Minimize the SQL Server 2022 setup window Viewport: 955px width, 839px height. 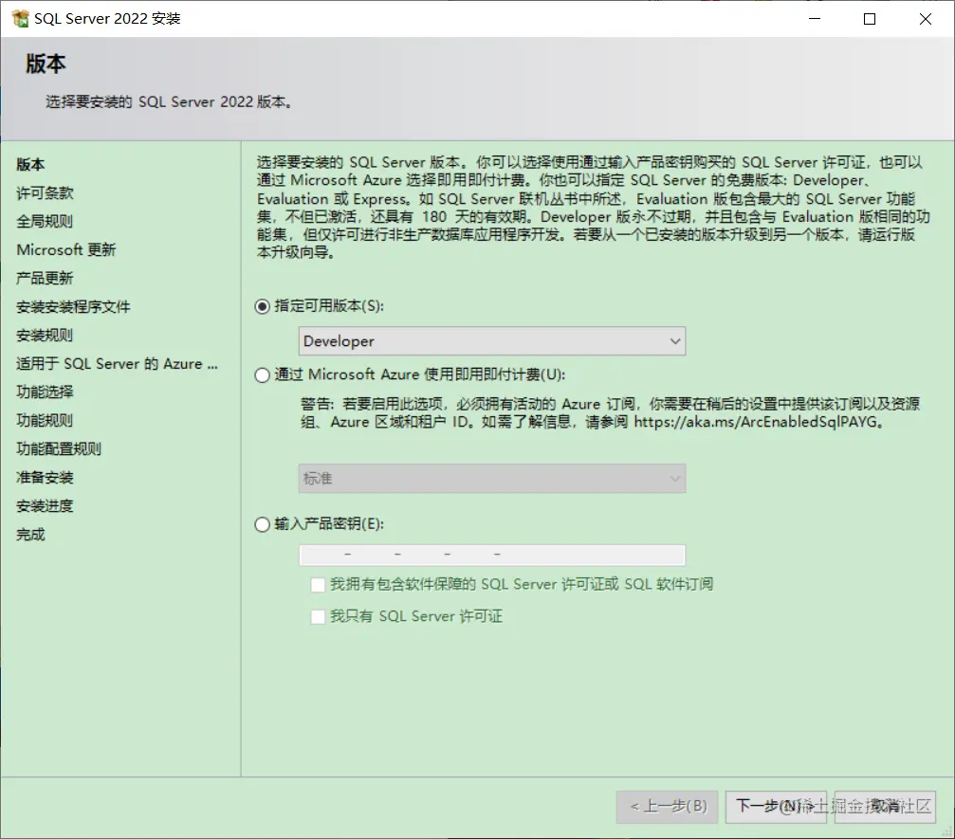tap(815, 19)
